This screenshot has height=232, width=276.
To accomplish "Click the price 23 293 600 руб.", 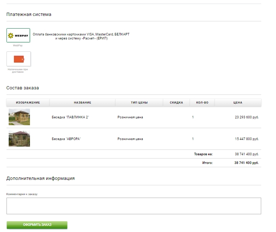I will tap(247, 117).
